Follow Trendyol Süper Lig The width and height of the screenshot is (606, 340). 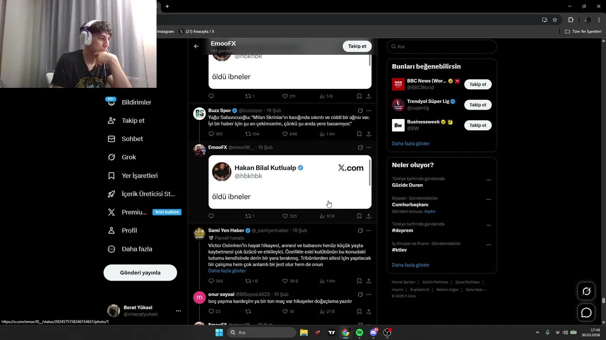[478, 104]
